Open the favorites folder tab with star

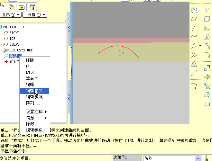22,7
